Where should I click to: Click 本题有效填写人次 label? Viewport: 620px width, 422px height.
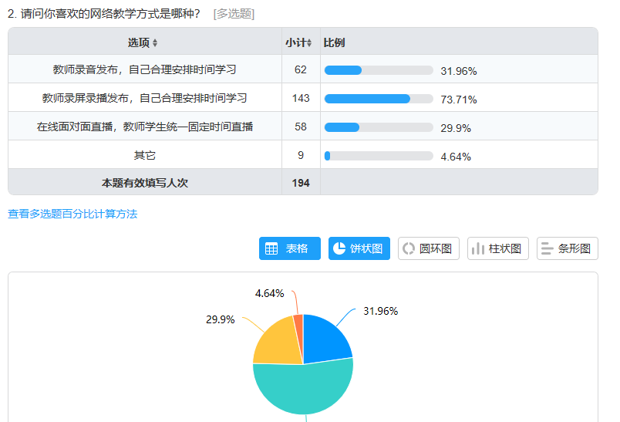[145, 183]
